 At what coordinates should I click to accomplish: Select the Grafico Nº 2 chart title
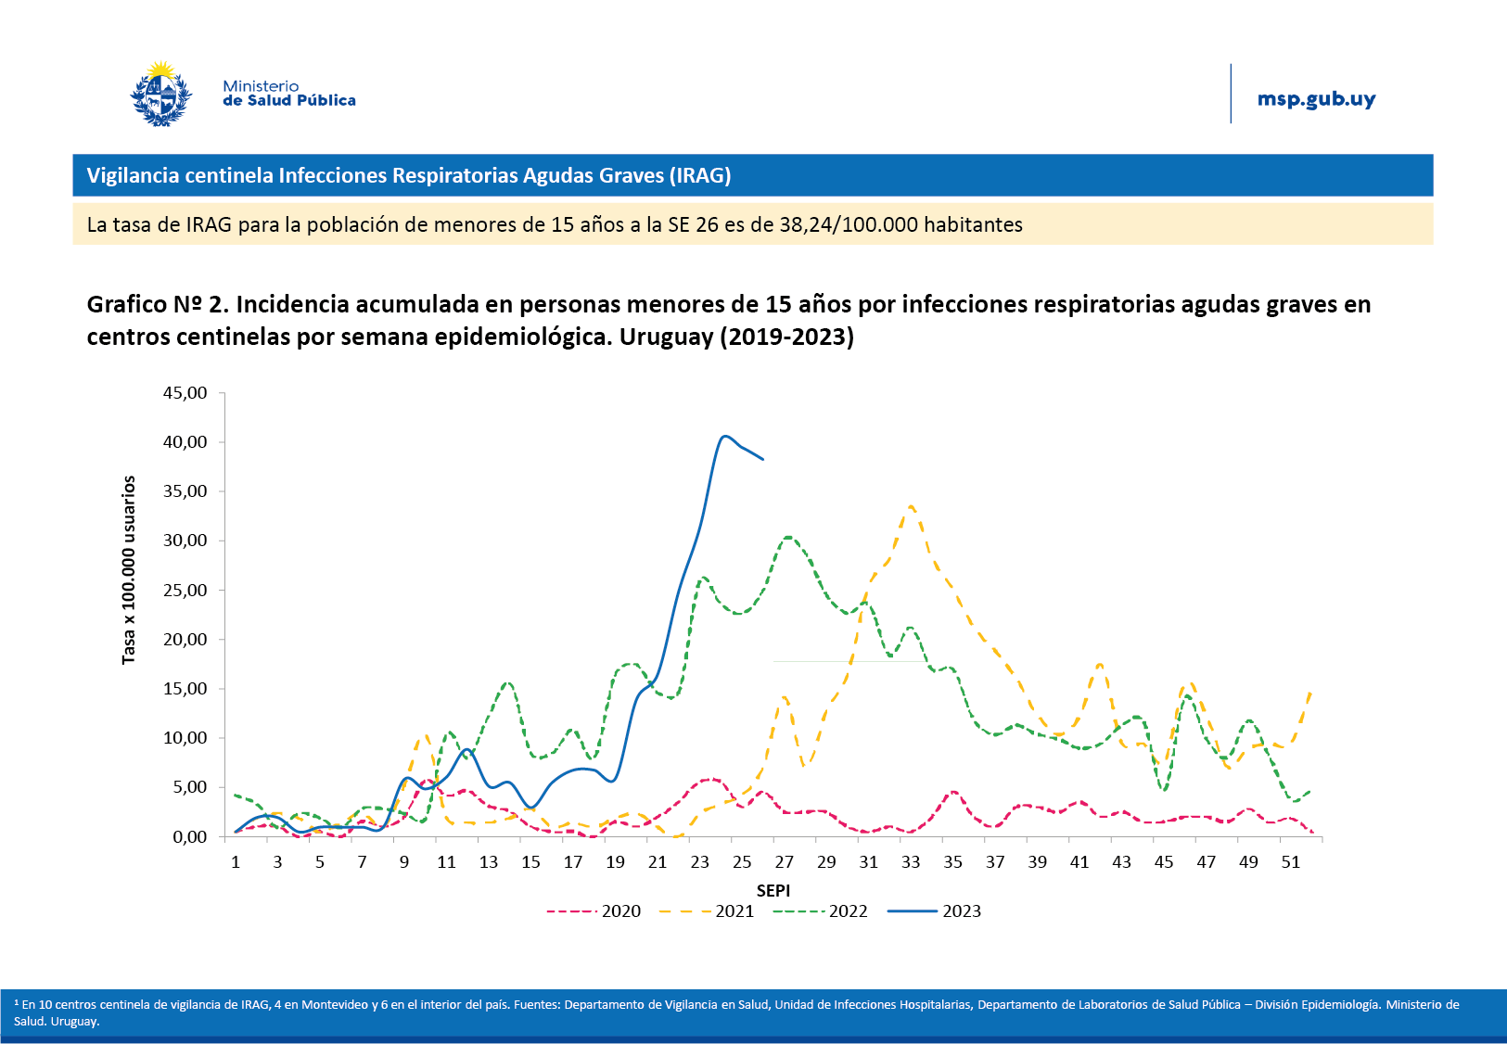pos(729,320)
